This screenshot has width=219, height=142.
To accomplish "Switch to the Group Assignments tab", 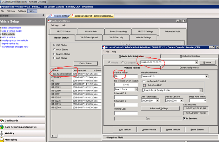I will 189,67.
